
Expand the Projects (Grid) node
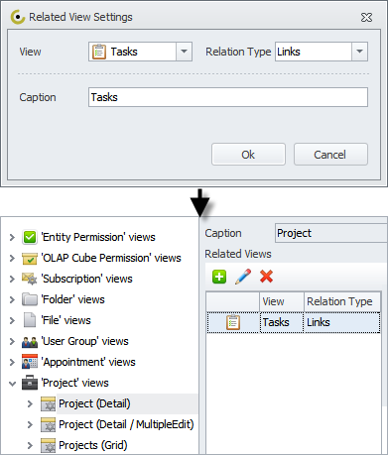pyautogui.click(x=30, y=445)
